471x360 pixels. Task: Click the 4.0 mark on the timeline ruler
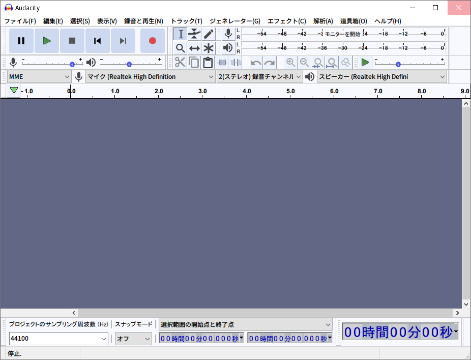247,91
